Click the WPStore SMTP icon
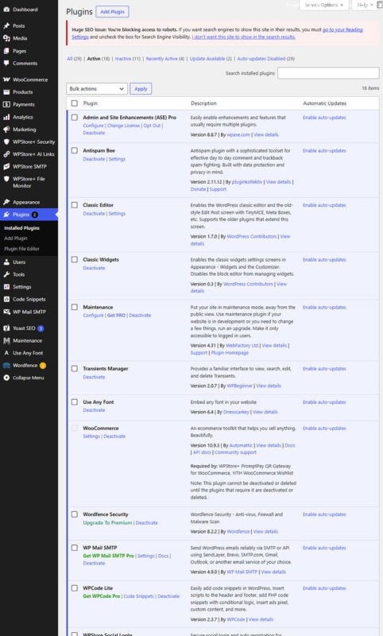 (6, 166)
